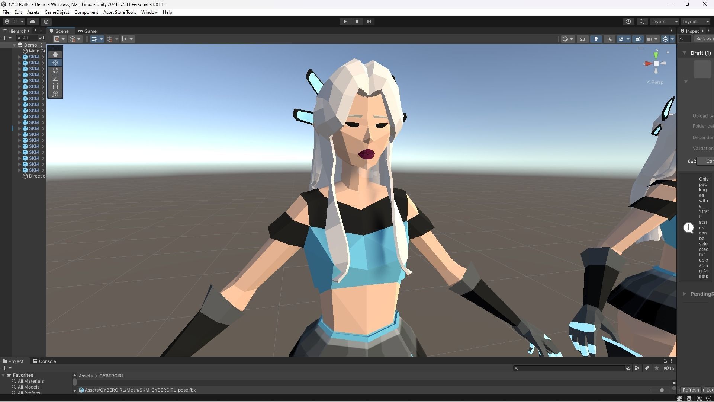Select the Hand view tool
Image resolution: width=714 pixels, height=402 pixels.
[55, 55]
